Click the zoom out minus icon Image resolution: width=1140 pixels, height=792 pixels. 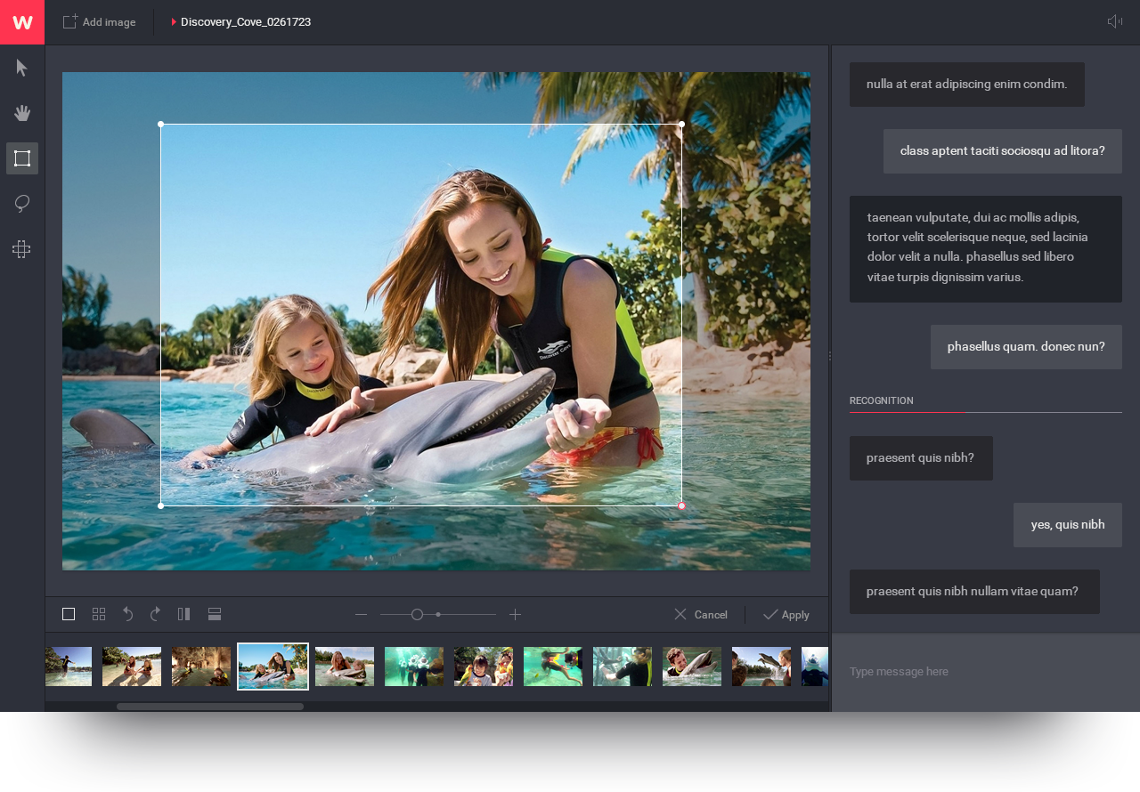pos(361,614)
